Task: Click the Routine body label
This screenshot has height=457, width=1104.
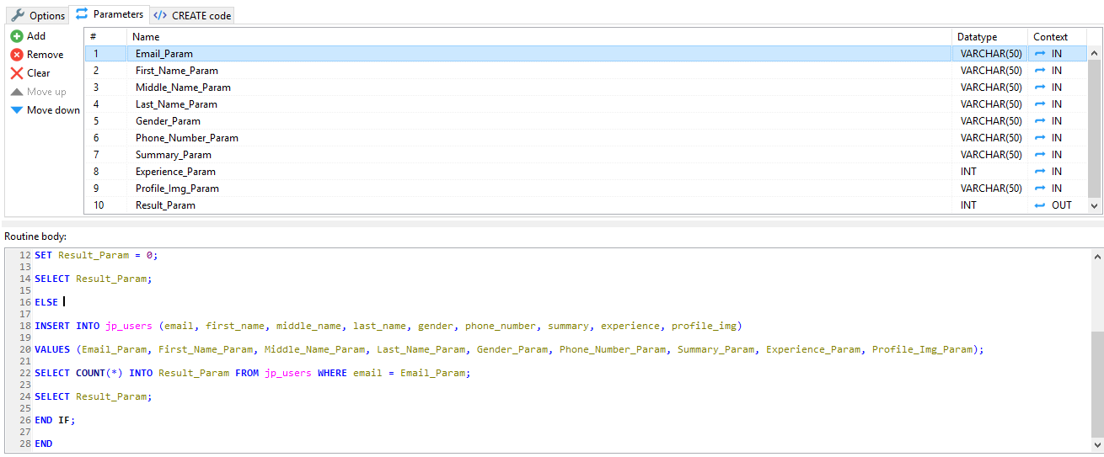Action: click(x=35, y=236)
